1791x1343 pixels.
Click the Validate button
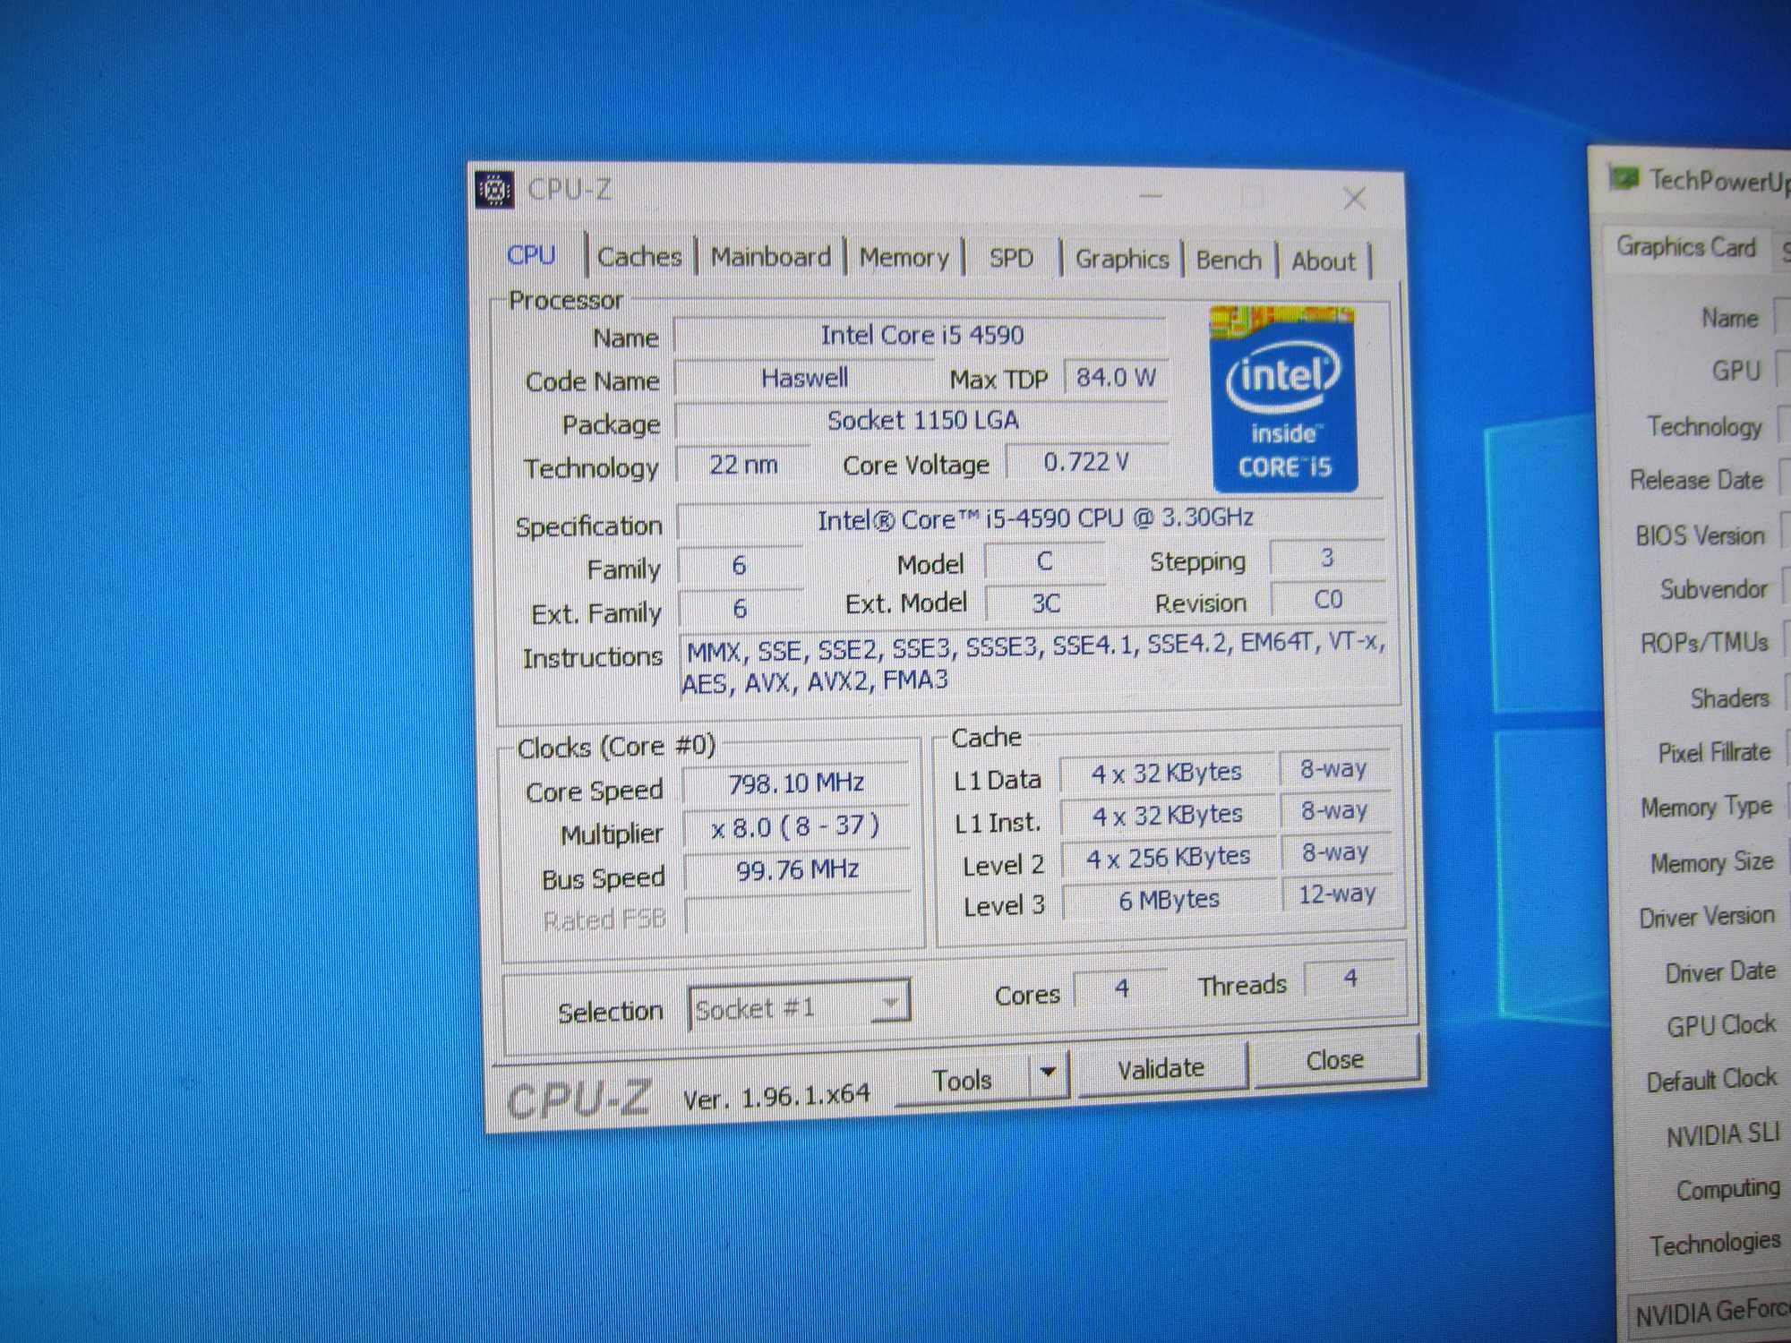tap(1161, 1068)
